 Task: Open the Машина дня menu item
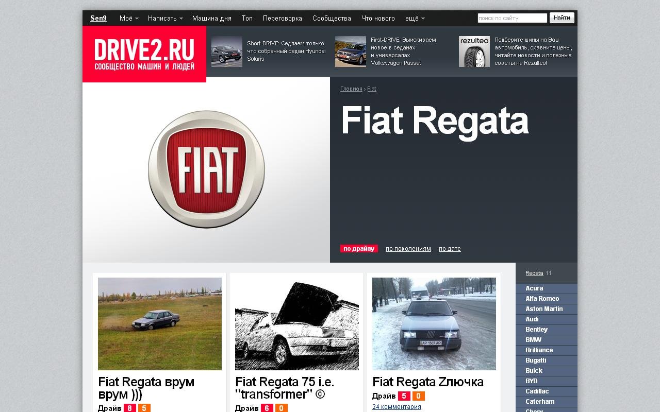click(212, 19)
